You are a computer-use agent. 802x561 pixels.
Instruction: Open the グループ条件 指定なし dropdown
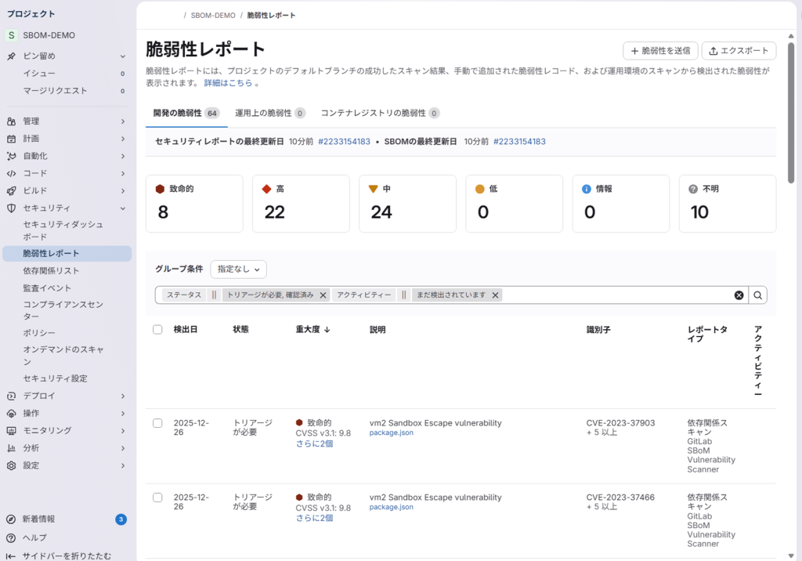pyautogui.click(x=239, y=269)
